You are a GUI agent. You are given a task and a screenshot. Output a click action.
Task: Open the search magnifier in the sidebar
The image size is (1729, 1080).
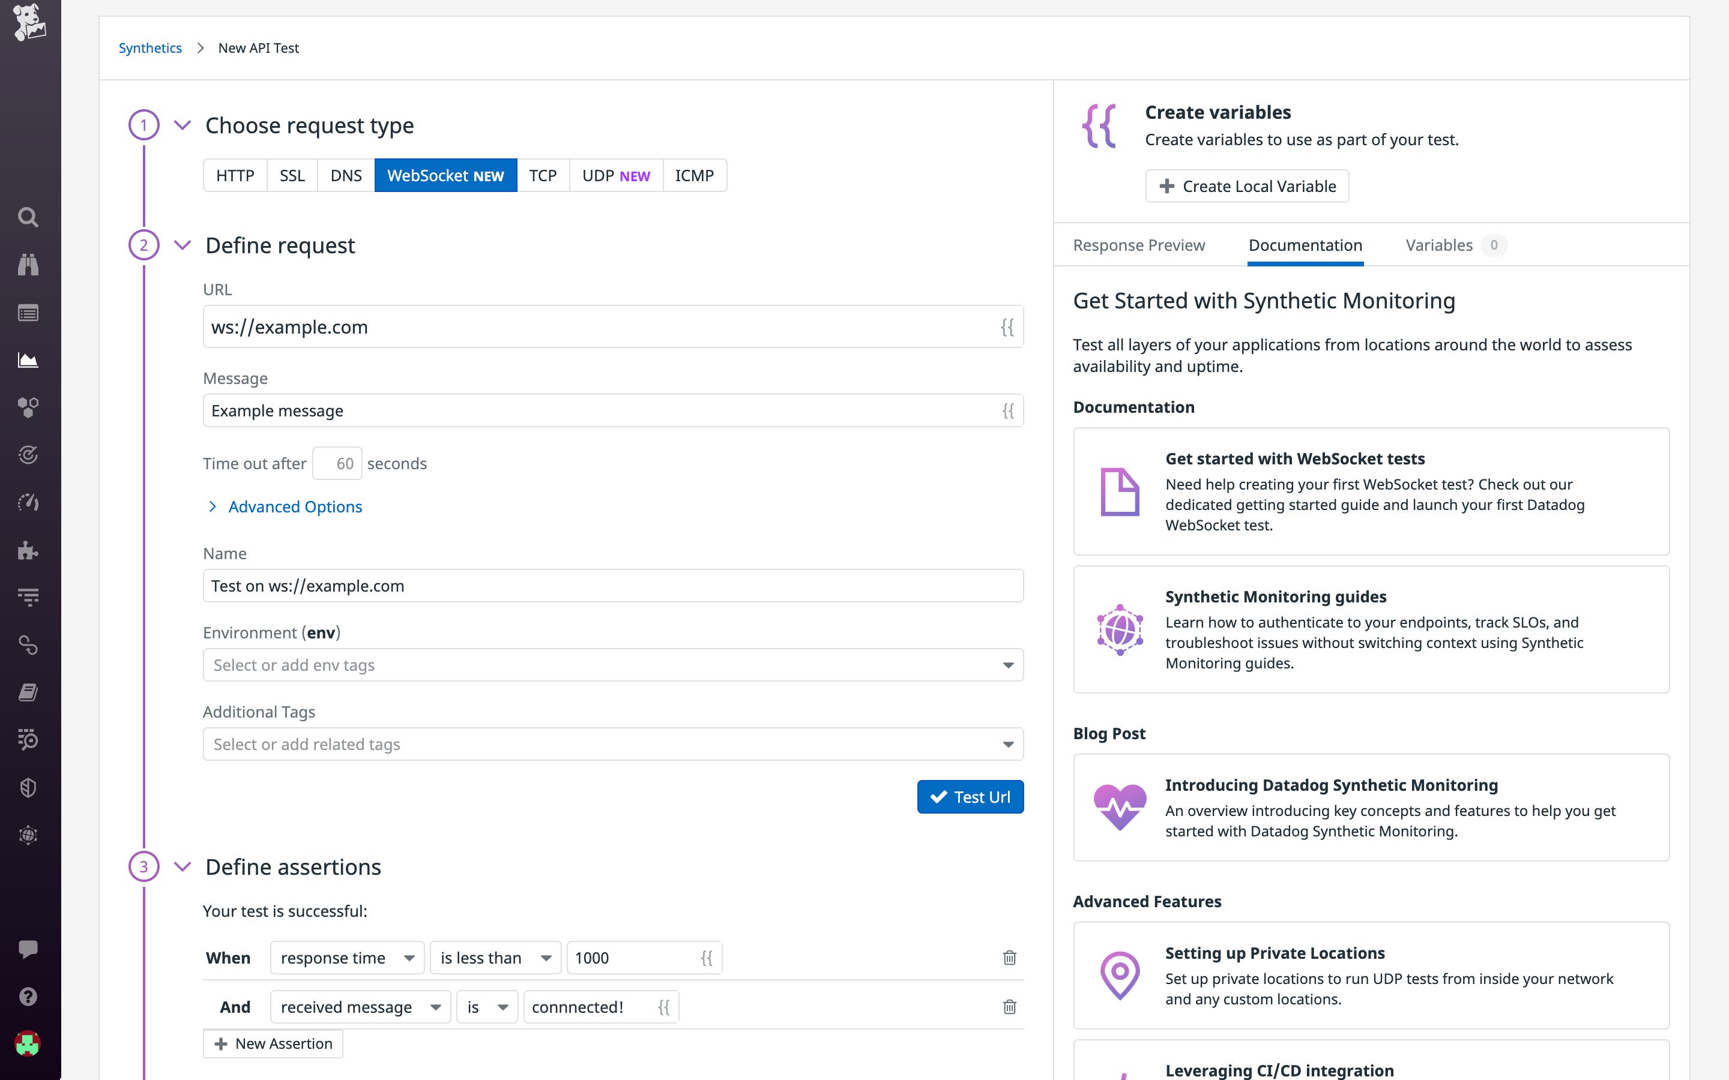coord(29,217)
